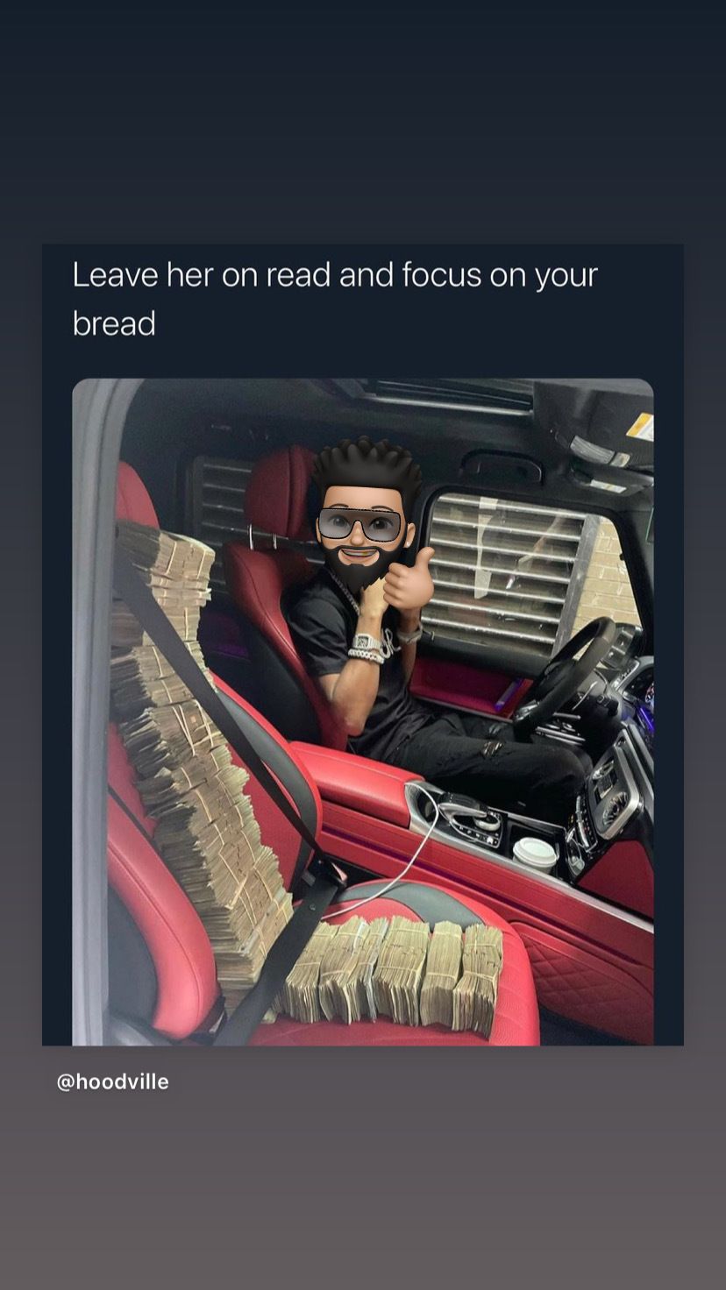Screen dimensions: 726x1290
Task: Tap the white coffee cup lid
Action: [535, 850]
